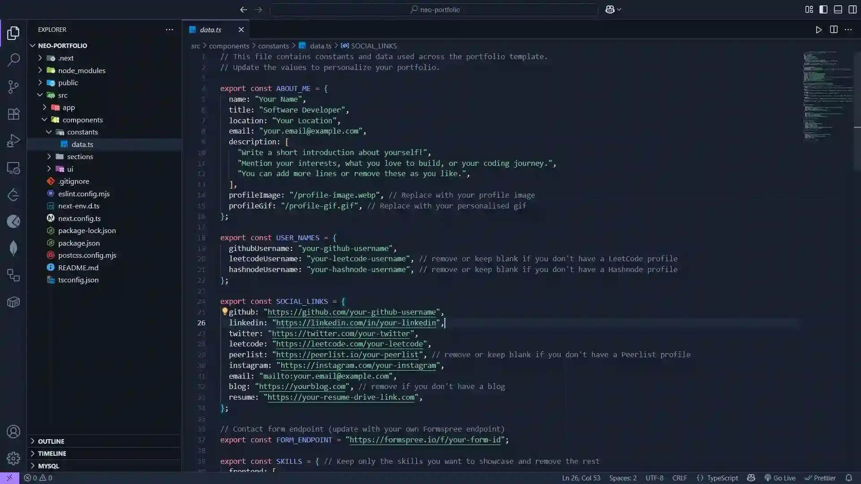Image resolution: width=861 pixels, height=484 pixels.
Task: Toggle the primary sidebar visibility
Action: (x=823, y=9)
